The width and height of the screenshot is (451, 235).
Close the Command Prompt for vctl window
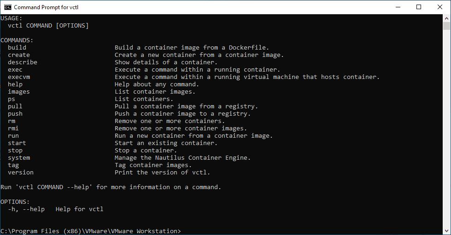[440, 7]
